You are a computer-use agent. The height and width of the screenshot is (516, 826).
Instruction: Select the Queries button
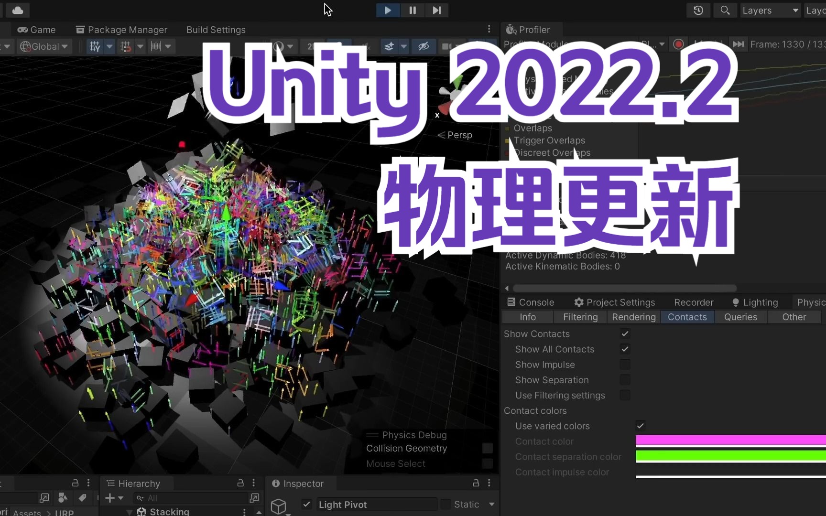741,317
